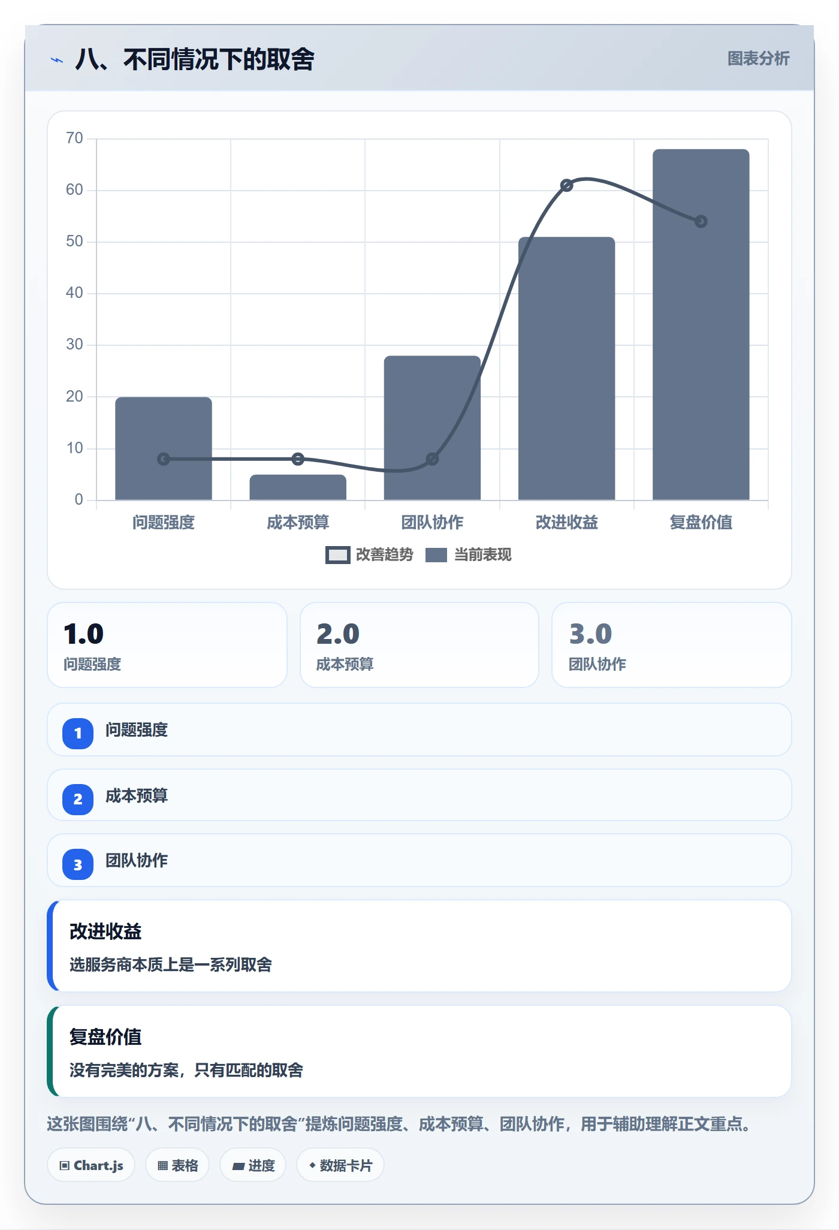Image resolution: width=839 pixels, height=1230 pixels.
Task: Click the 改进收益 x-axis label
Action: (x=567, y=522)
